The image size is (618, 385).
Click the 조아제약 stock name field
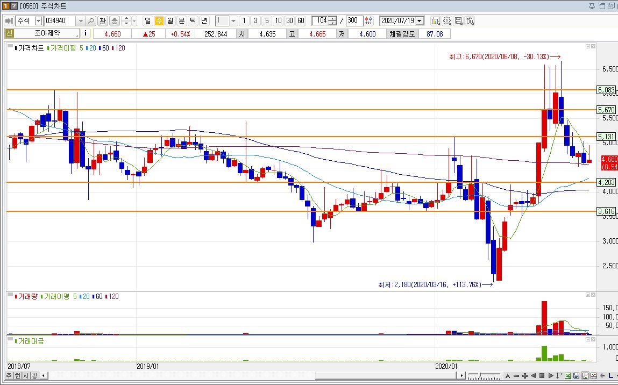(47, 33)
